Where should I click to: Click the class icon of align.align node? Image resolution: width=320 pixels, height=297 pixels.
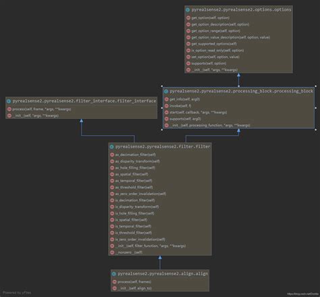coord(114,274)
